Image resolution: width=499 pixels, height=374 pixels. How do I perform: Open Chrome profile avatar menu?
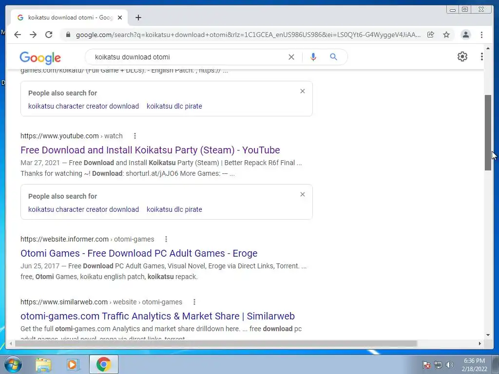[465, 35]
